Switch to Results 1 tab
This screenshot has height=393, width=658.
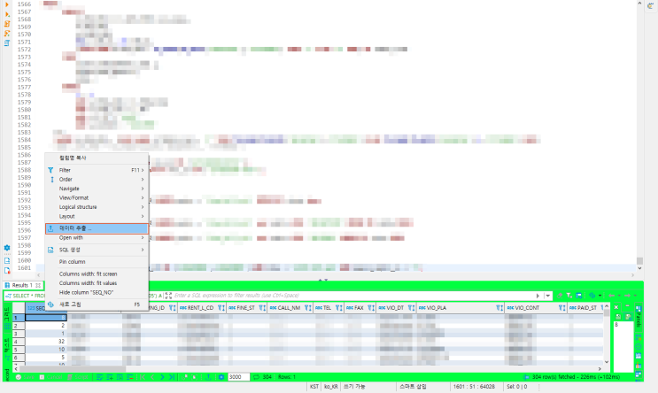(23, 285)
